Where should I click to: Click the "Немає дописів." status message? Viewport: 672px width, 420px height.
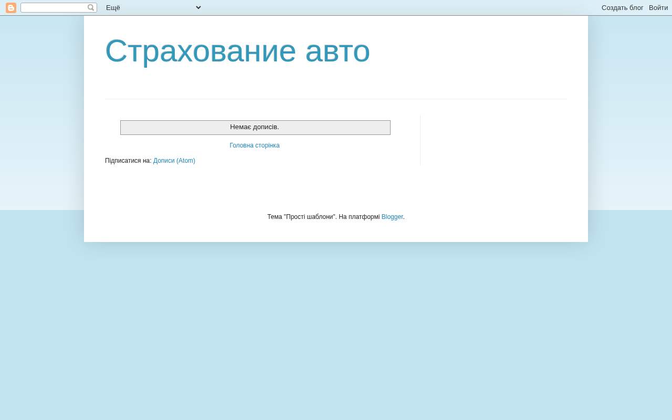pos(255,127)
